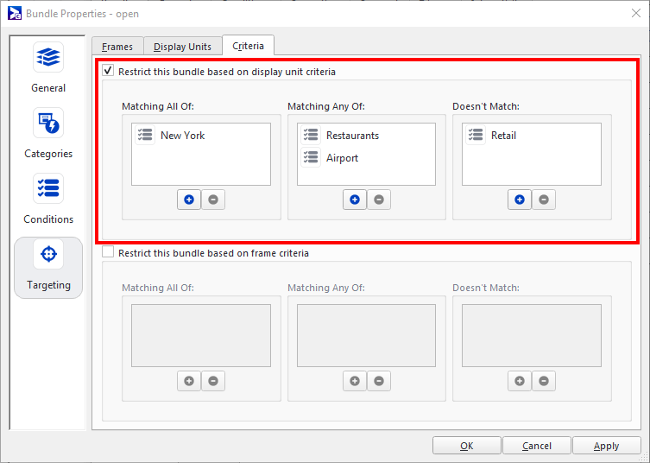650x463 pixels.
Task: Click the OK button
Action: coord(466,446)
